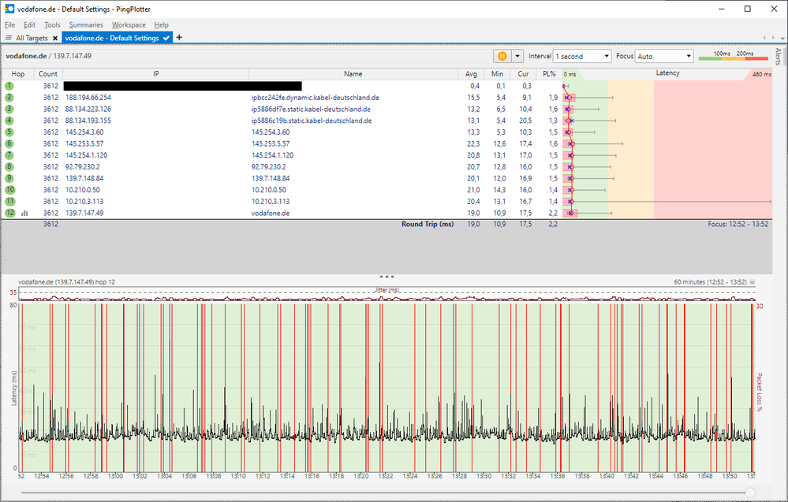This screenshot has height=502, width=788.
Task: Sort by the PL% column header
Action: pos(549,73)
